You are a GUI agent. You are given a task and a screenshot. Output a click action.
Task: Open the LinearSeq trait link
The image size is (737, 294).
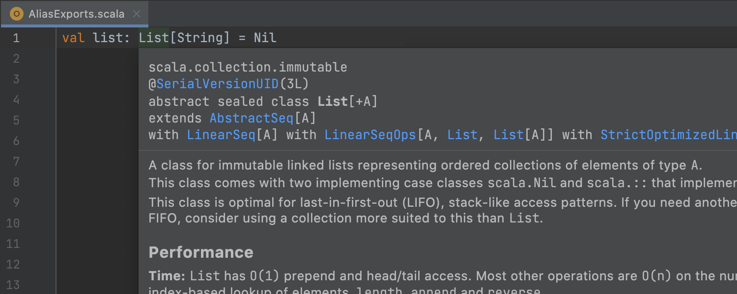point(221,135)
